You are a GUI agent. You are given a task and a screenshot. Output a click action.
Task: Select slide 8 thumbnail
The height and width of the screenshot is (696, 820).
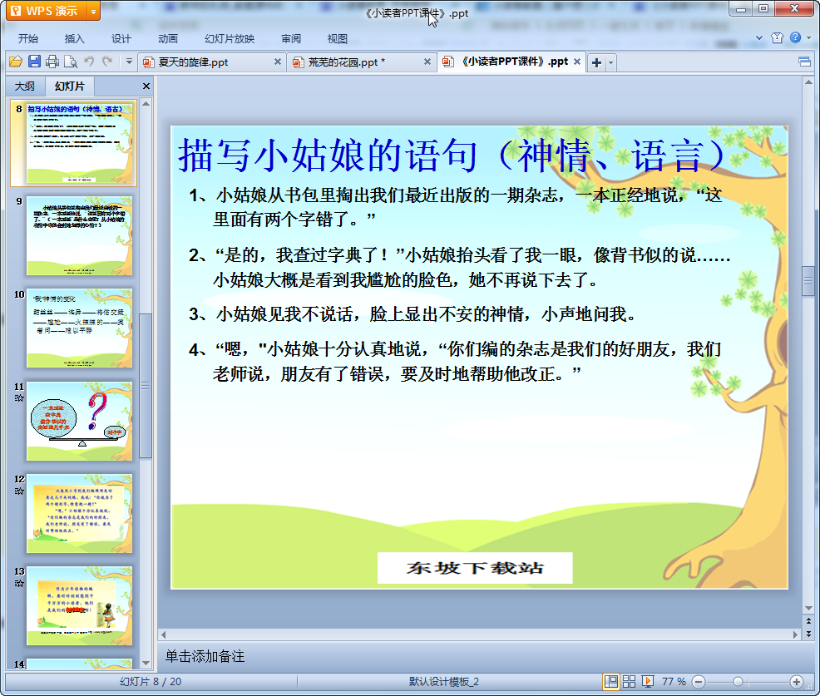coord(80,143)
